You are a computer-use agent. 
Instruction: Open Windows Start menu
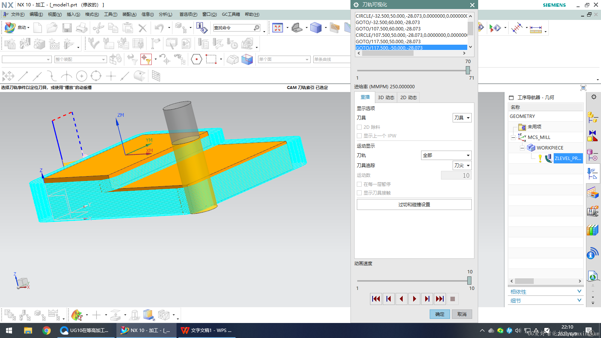[9, 330]
